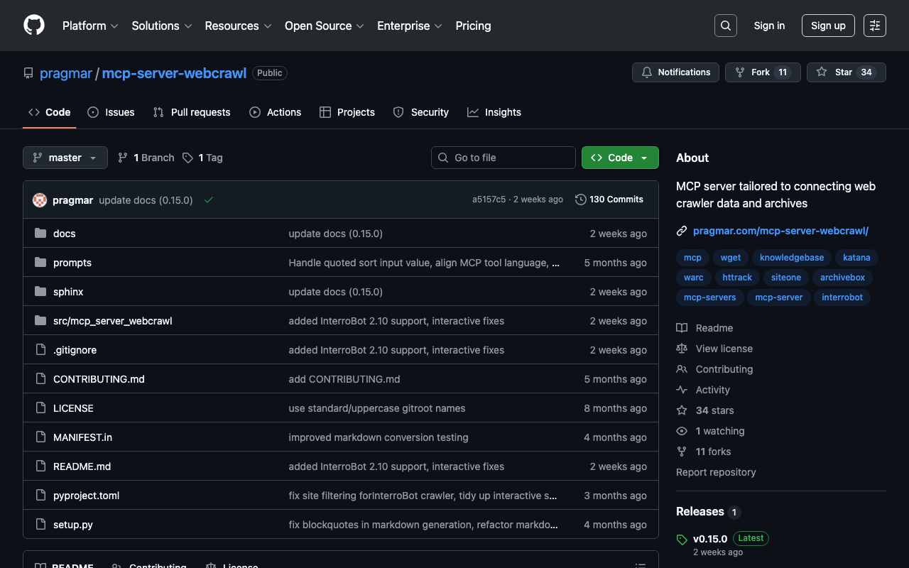The height and width of the screenshot is (568, 909).
Task: Open search with magnifier icon
Action: point(725,26)
